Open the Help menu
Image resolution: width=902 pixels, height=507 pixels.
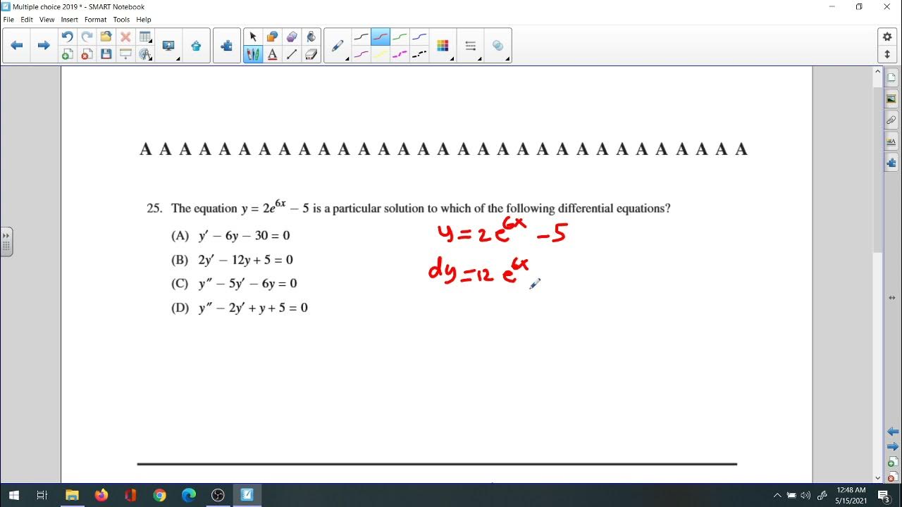tap(143, 20)
